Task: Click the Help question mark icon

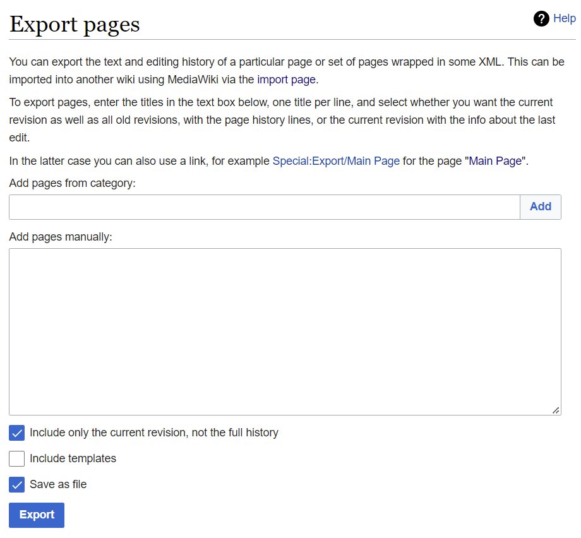Action: click(x=541, y=19)
